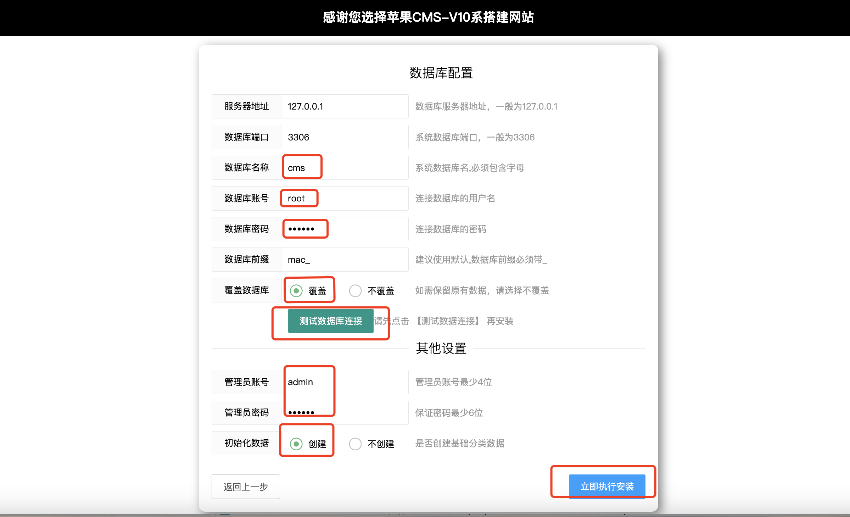The width and height of the screenshot is (850, 517).
Task: Focus the 管理员账号 field containing admin
Action: [345, 382]
